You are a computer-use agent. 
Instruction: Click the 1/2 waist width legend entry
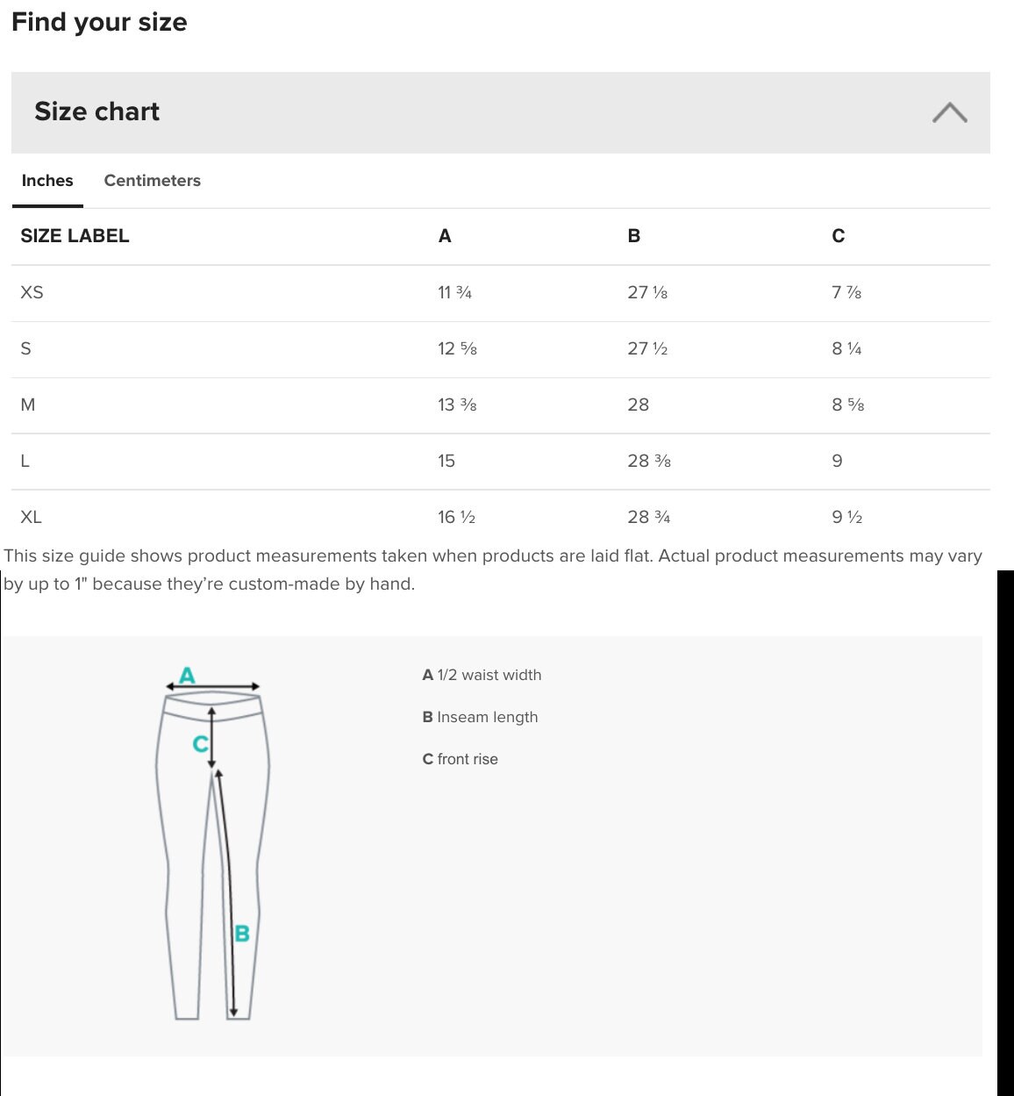(482, 675)
